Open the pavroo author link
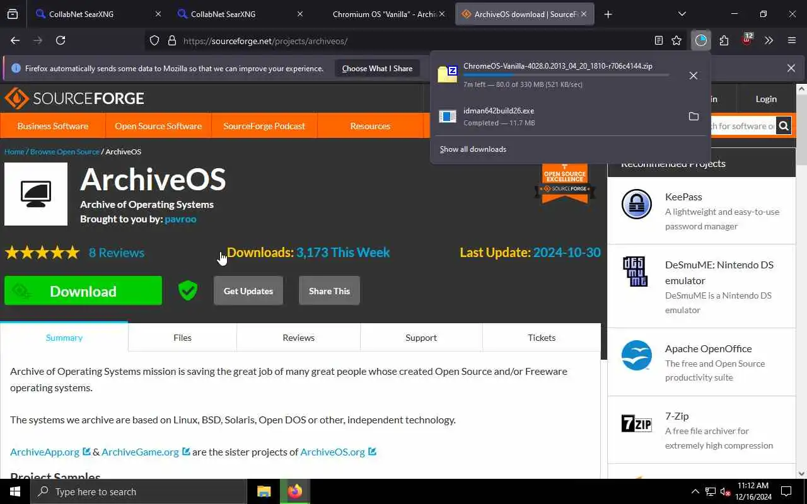The width and height of the screenshot is (807, 504). [x=180, y=219]
